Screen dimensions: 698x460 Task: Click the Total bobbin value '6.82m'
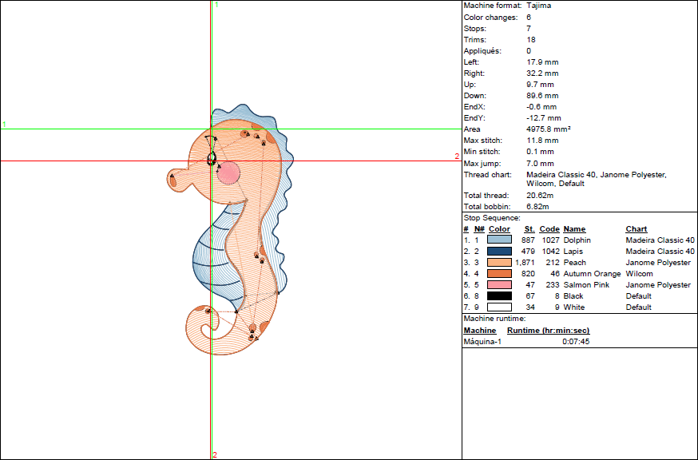click(537, 207)
